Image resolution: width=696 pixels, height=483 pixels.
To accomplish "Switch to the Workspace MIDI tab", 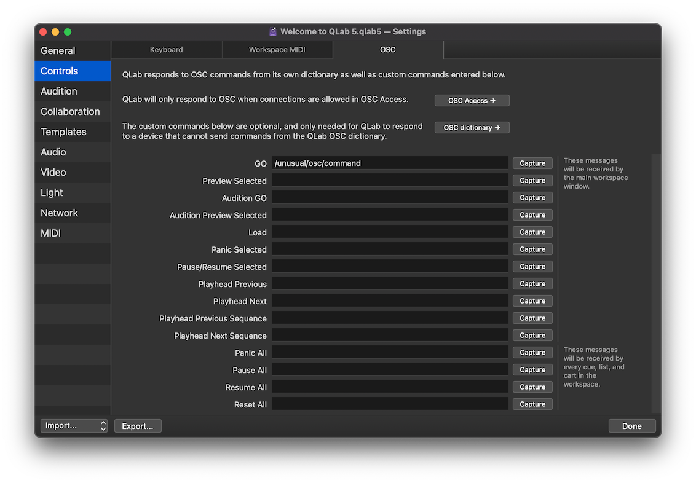I will coord(277,50).
